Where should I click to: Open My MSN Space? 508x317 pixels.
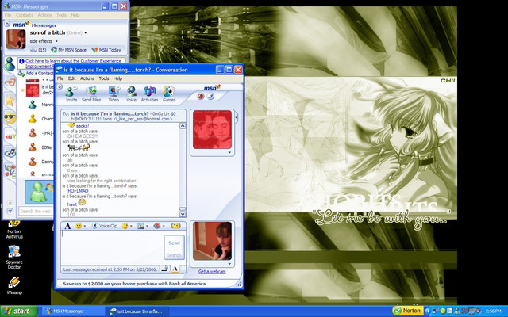(x=69, y=50)
